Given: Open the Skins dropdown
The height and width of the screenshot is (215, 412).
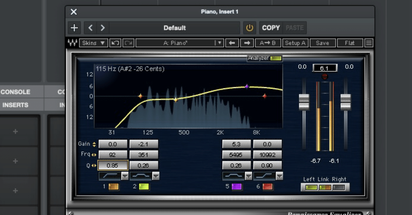Looking at the screenshot, I should click(93, 42).
